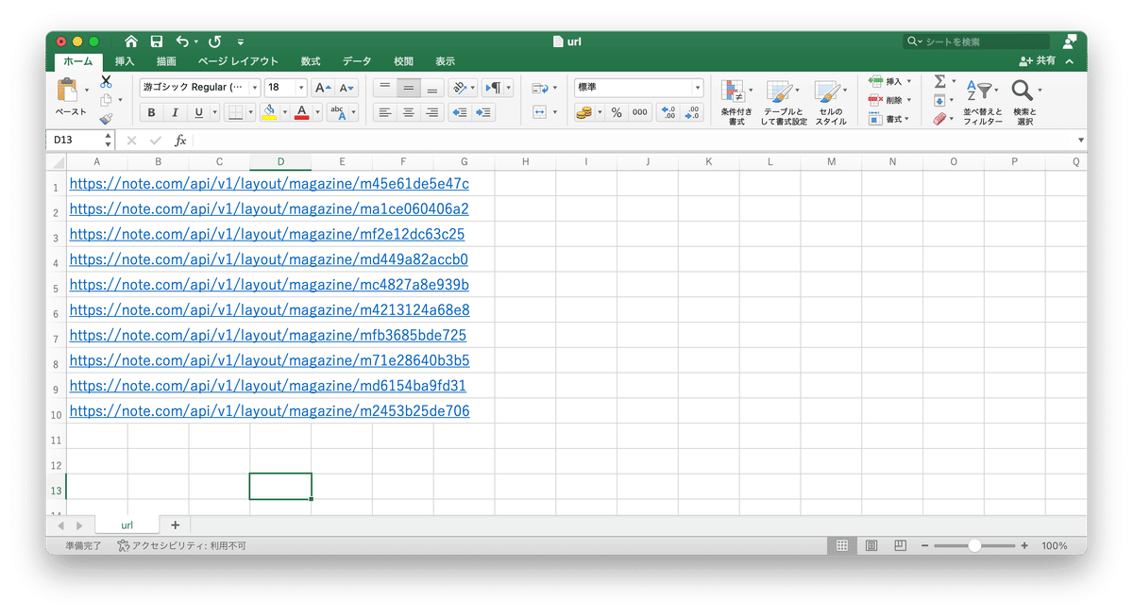Screen dimensions: 1133x615
Task: Click the 共有 share button
Action: pos(1038,60)
